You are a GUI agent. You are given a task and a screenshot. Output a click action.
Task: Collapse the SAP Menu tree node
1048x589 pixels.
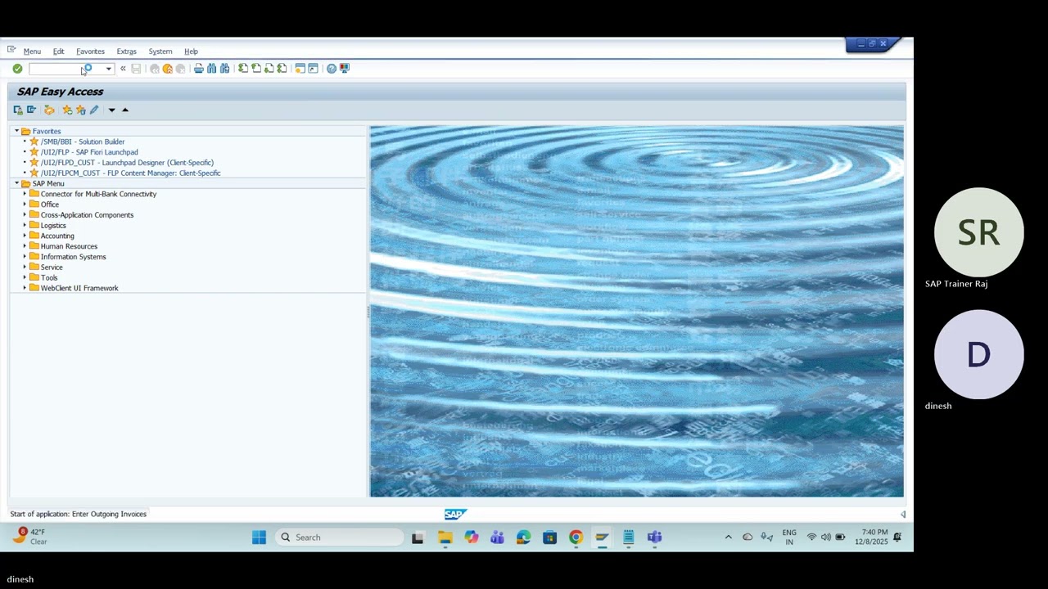click(16, 183)
